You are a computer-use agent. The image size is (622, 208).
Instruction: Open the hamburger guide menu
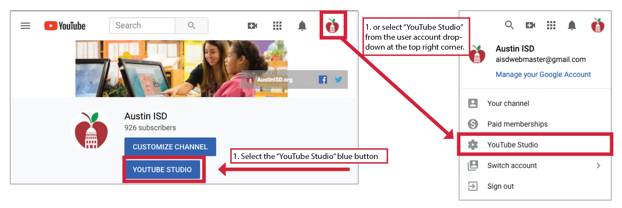(x=25, y=26)
